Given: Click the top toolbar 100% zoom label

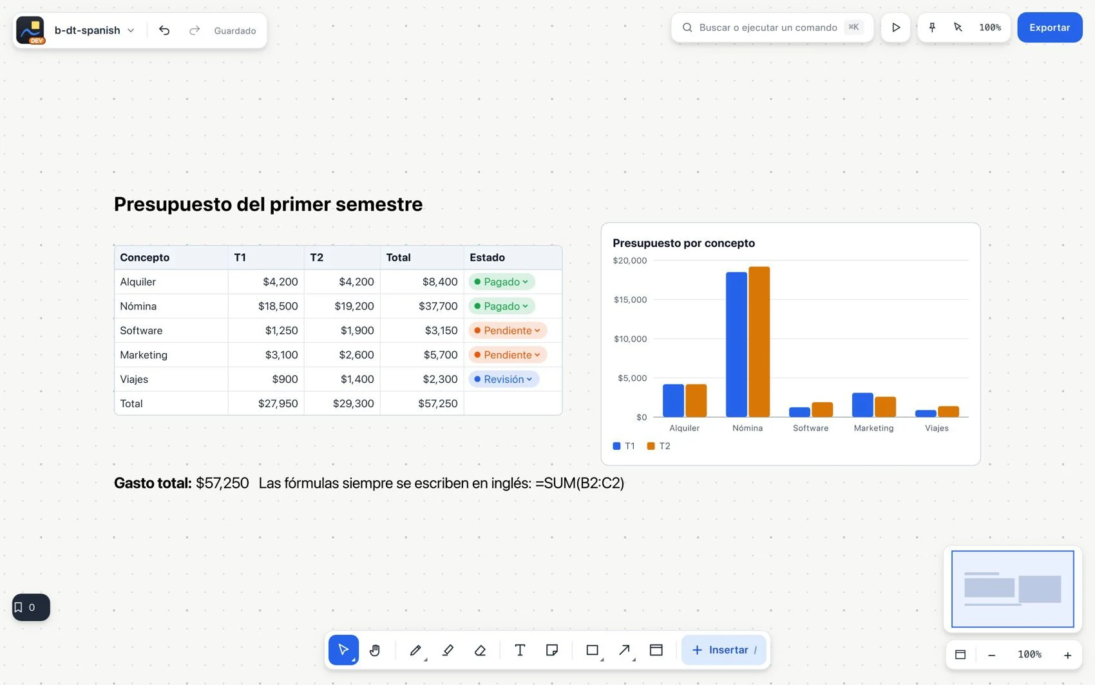Looking at the screenshot, I should pyautogui.click(x=990, y=28).
